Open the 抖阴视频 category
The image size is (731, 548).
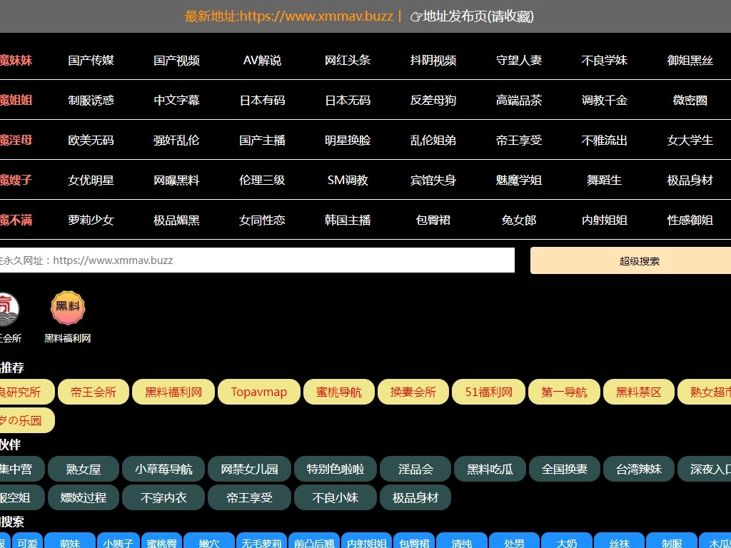tap(433, 60)
